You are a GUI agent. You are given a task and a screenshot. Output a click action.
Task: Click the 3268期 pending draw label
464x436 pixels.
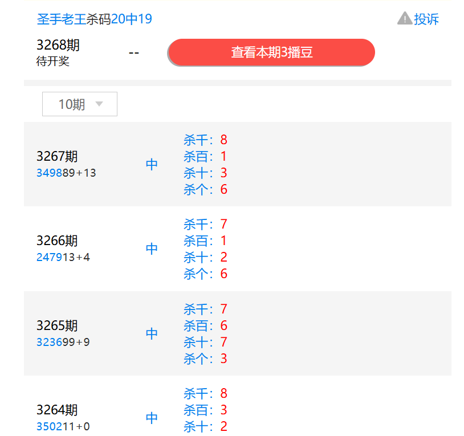58,46
